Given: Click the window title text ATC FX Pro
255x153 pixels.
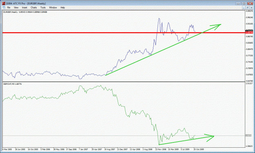Looking at the screenshot, I should pyautogui.click(x=19, y=3).
